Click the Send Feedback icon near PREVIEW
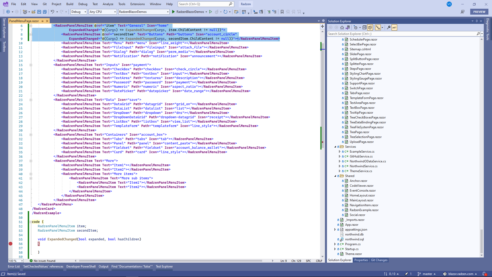Screen dimensions: 492x277 click(x=463, y=12)
